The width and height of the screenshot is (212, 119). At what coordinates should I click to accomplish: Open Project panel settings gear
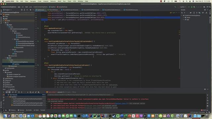tap(30, 10)
